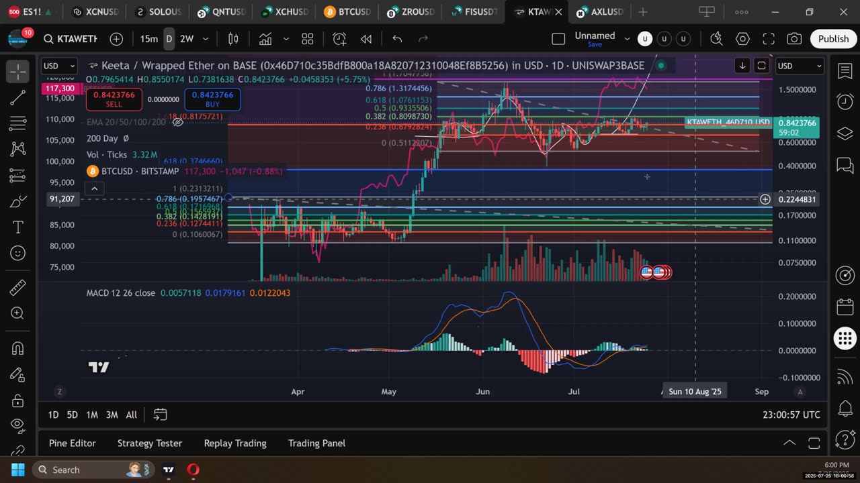This screenshot has height=483, width=860.
Task: Open Object tree layers panel
Action: tap(845, 133)
